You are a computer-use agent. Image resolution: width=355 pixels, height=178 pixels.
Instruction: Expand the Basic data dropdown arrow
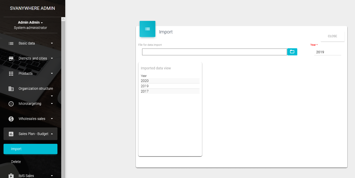[52, 43]
